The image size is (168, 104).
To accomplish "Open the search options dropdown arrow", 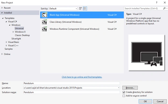I will click(167, 8).
